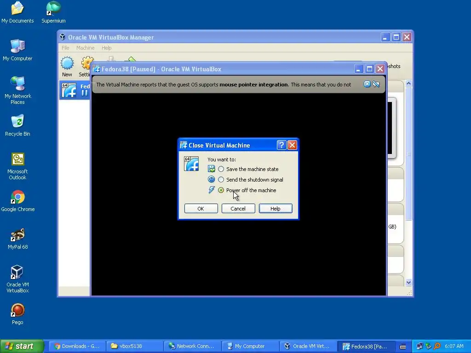Open My Computer desktop icon

coord(17,50)
